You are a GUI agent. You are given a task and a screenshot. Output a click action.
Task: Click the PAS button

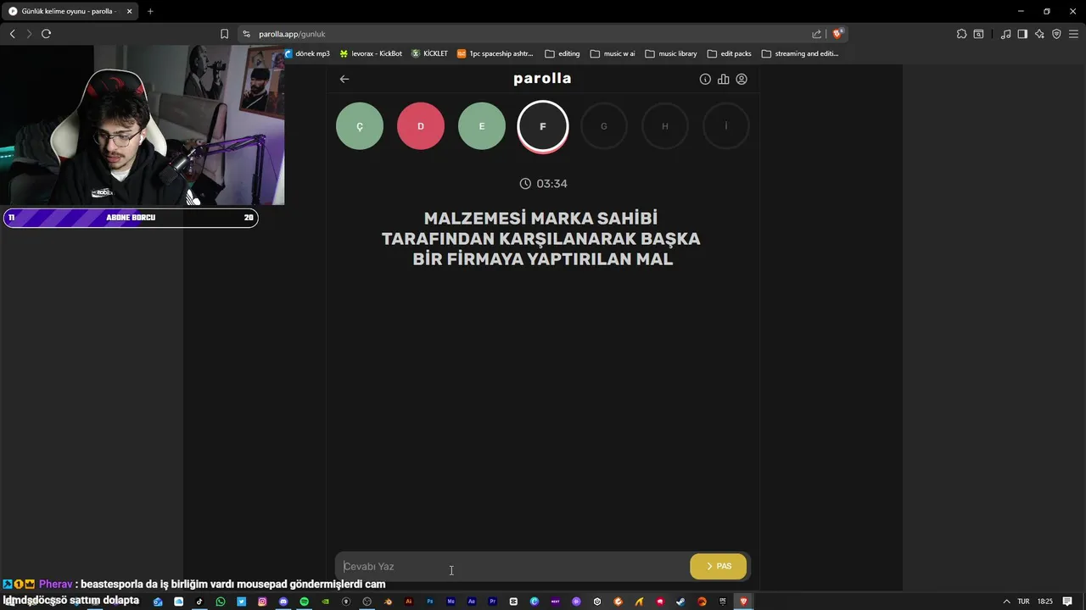tap(719, 566)
